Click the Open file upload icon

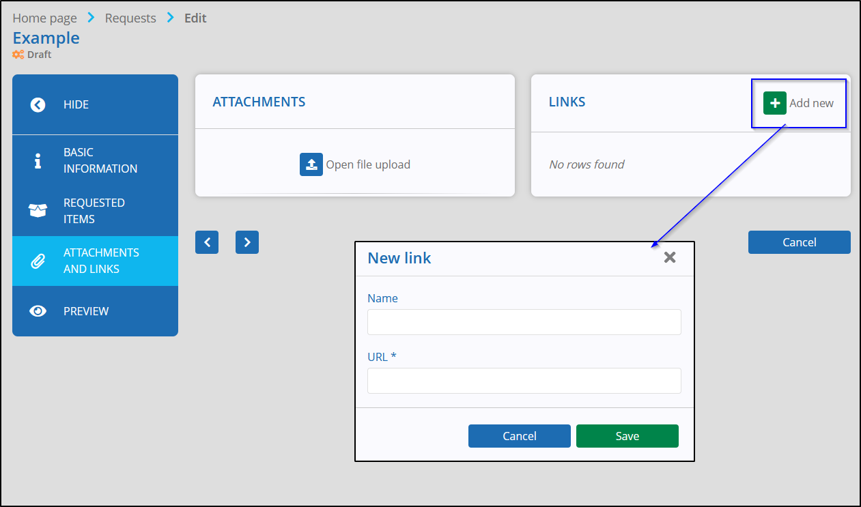[x=311, y=164]
